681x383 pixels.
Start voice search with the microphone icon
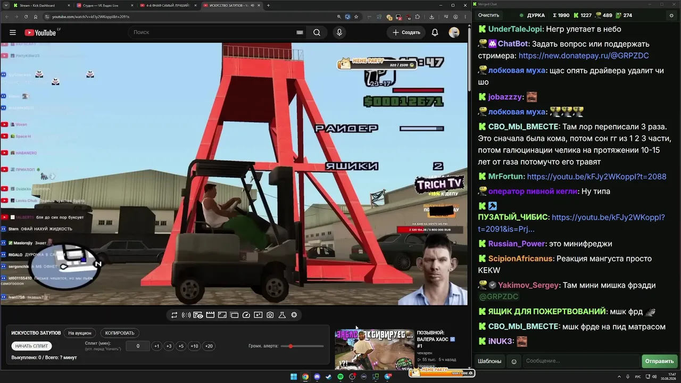[x=339, y=32]
